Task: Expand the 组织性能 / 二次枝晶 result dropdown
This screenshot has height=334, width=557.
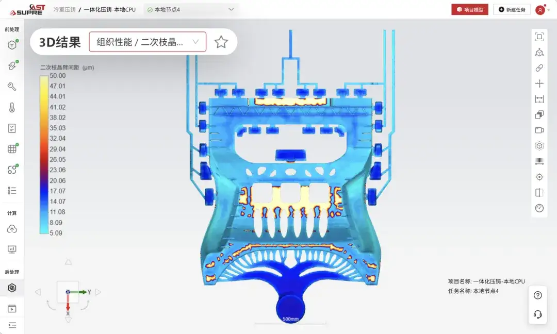Action: (x=148, y=42)
